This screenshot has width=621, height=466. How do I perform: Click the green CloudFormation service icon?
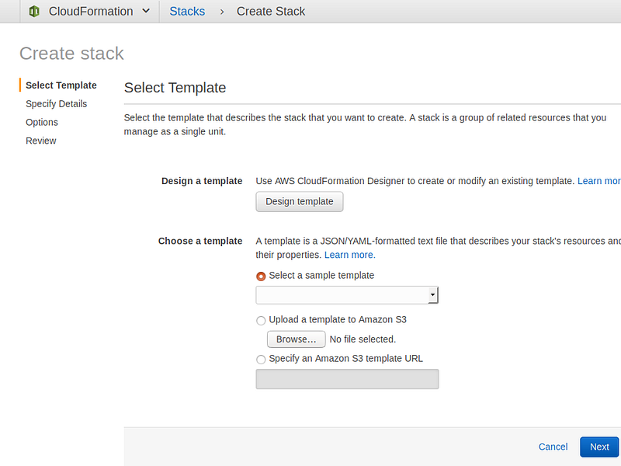(34, 12)
